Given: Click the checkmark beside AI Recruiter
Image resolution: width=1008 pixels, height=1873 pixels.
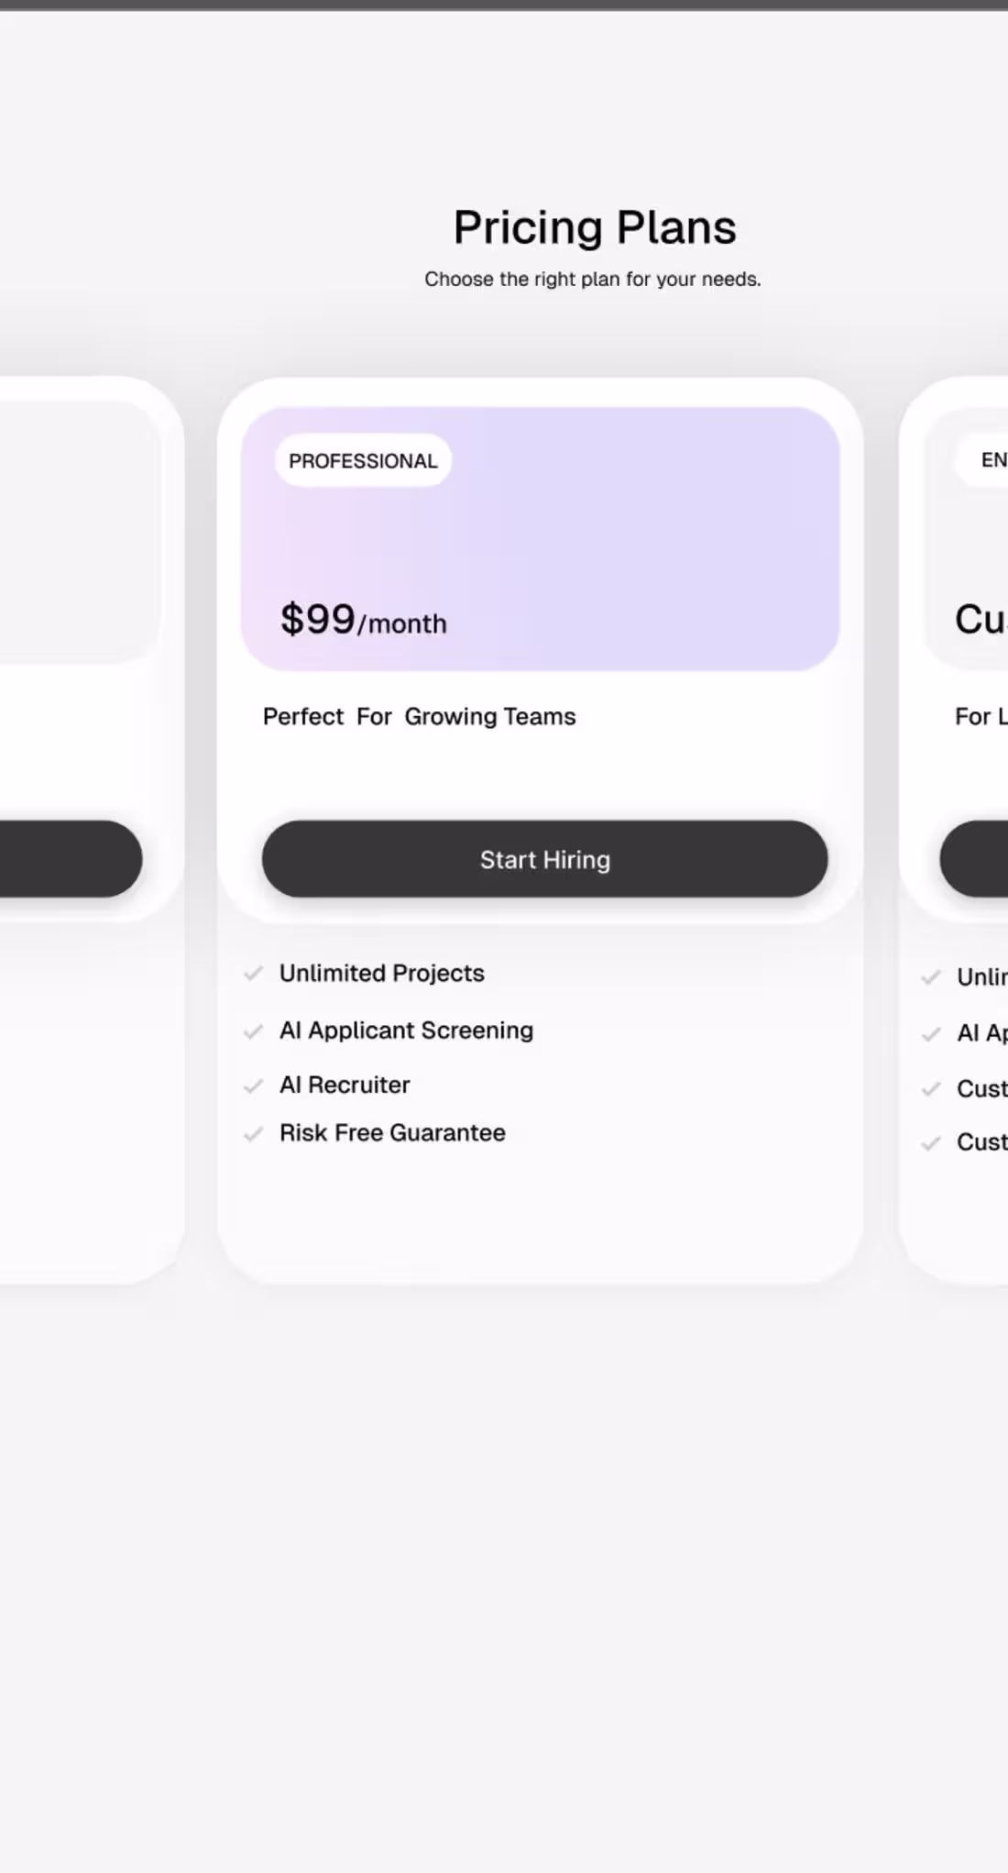Looking at the screenshot, I should click(x=253, y=1086).
